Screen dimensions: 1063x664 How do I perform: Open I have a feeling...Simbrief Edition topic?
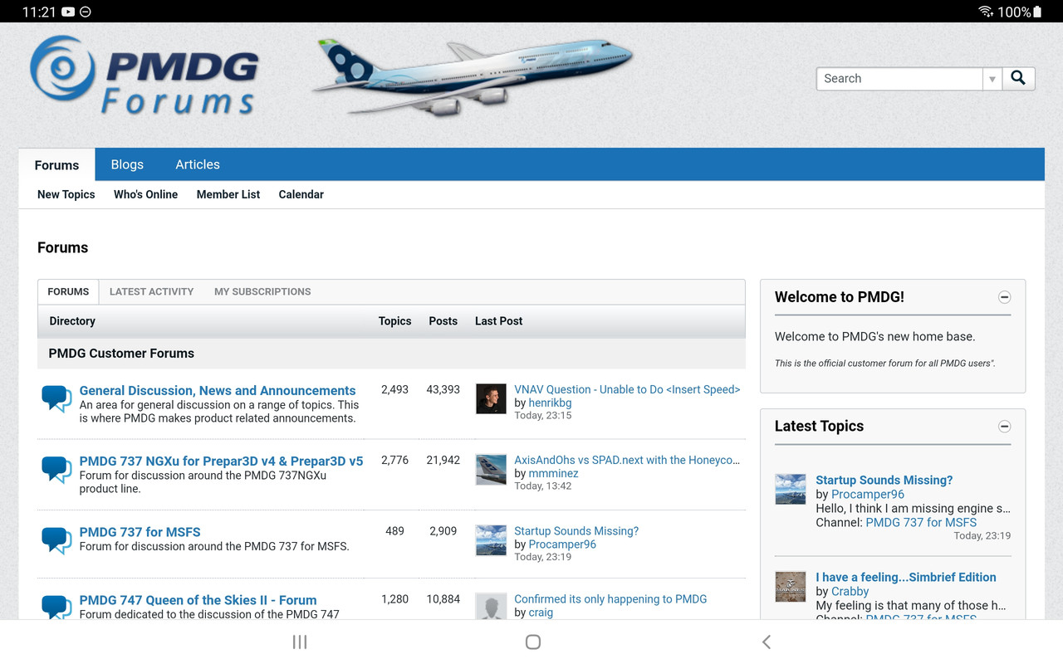906,577
